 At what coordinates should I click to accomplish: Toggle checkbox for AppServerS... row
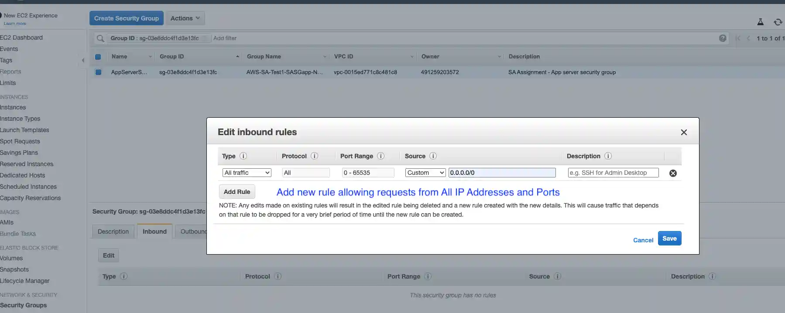click(98, 72)
